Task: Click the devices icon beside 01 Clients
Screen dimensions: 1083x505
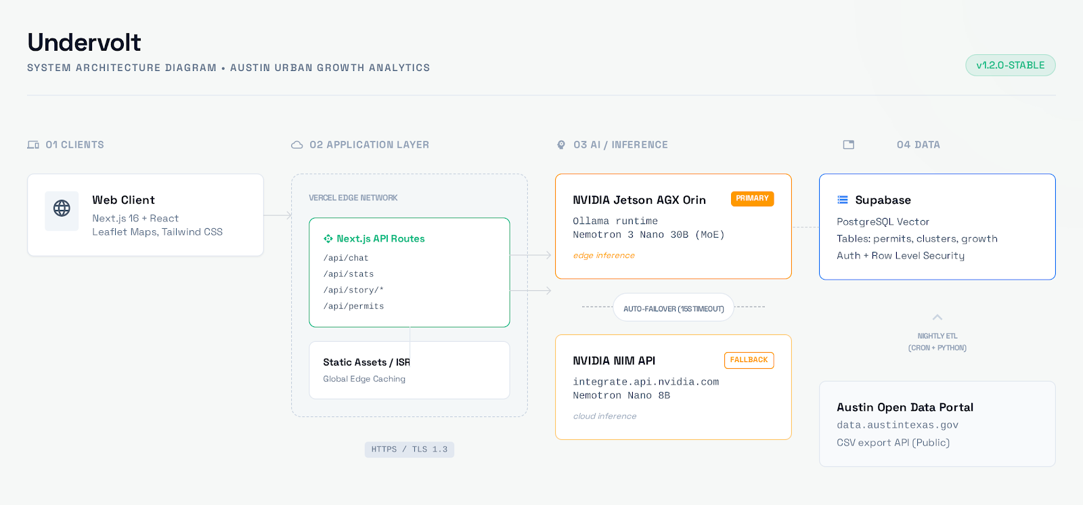Action: 33,145
